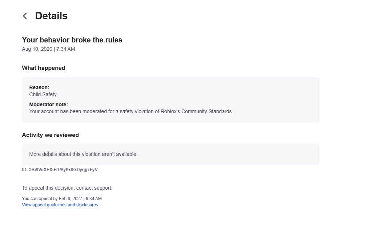This screenshot has height=252, width=378.
Task: Click the 'Child Safety' reason text
Action: 43,95
